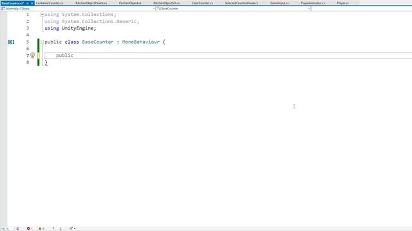Show the warnings count in status bar

click(41, 228)
